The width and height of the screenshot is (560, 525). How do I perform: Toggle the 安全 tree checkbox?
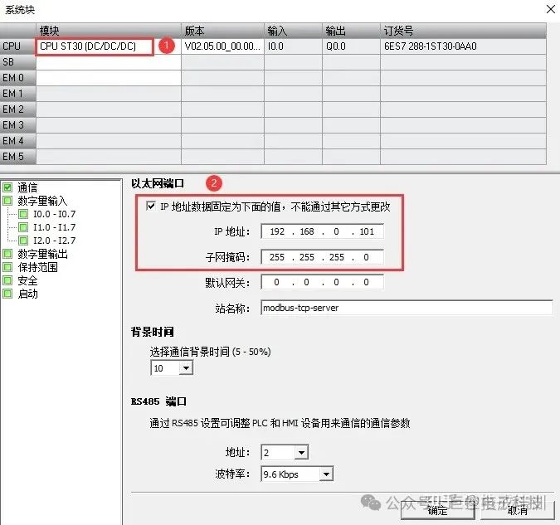[7, 280]
